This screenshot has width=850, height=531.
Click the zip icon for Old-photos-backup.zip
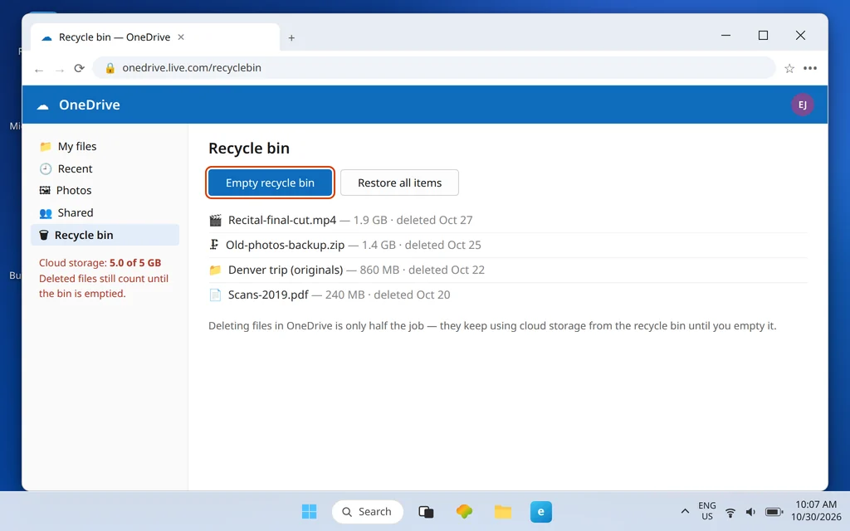(x=214, y=245)
